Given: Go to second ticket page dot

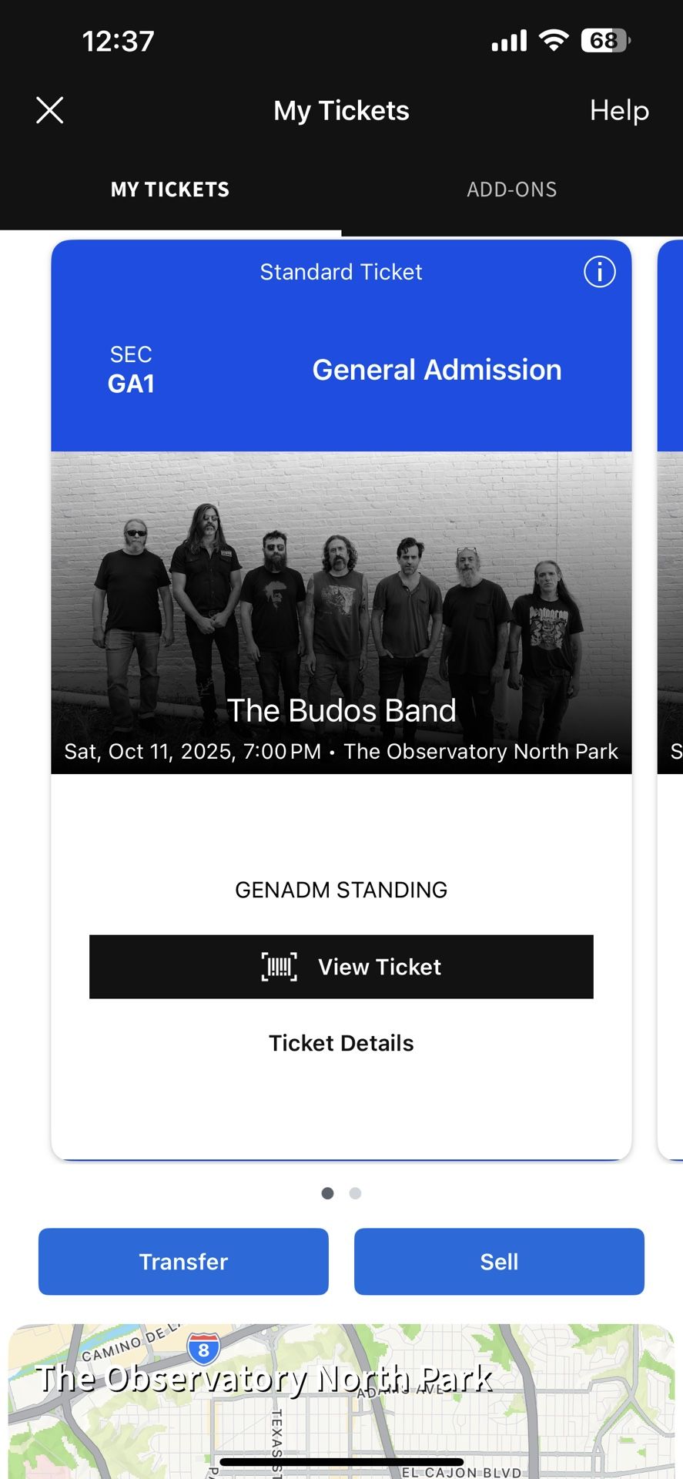Looking at the screenshot, I should tap(355, 1193).
